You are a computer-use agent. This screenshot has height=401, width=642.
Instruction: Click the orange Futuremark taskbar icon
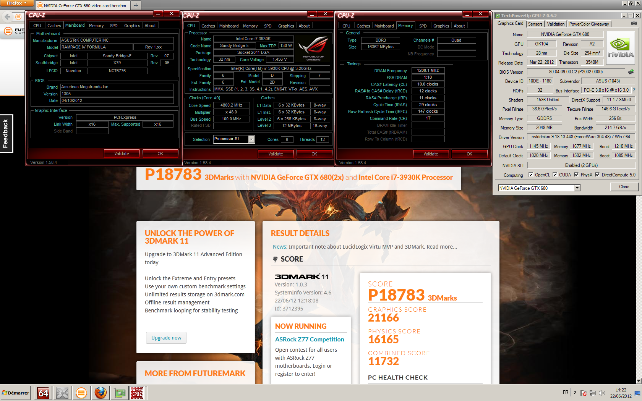[x=81, y=393]
